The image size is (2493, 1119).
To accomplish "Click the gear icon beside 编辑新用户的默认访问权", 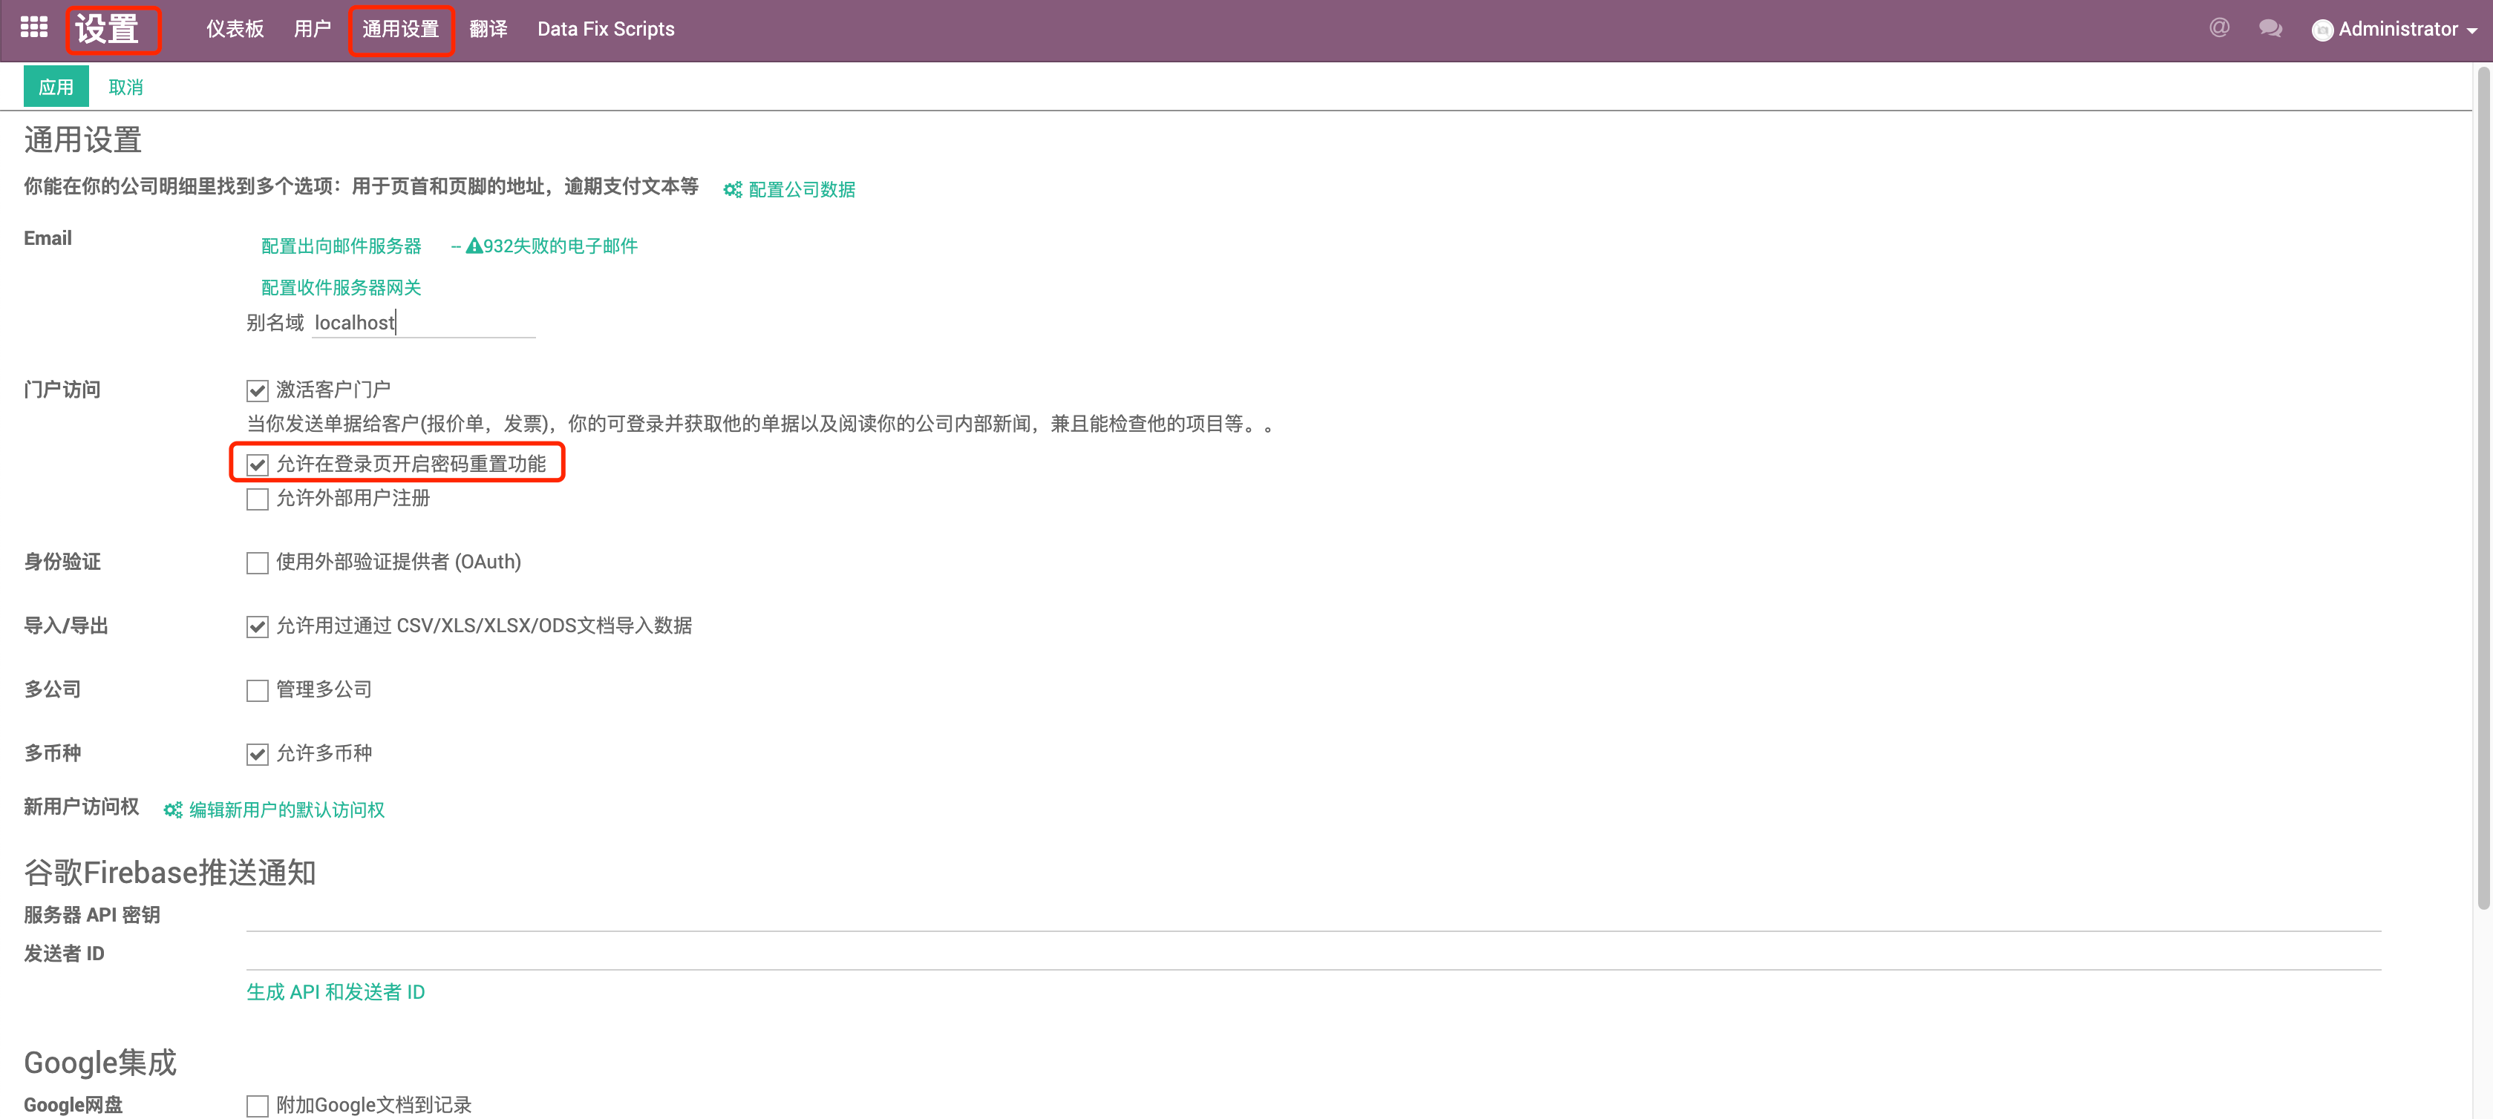I will point(172,810).
